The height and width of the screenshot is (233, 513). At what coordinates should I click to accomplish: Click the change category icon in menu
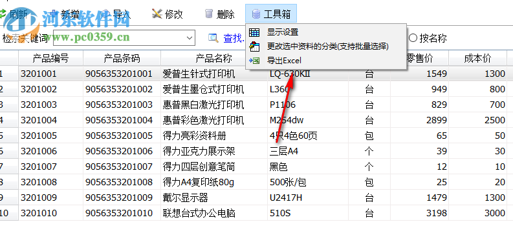pyautogui.click(x=254, y=46)
